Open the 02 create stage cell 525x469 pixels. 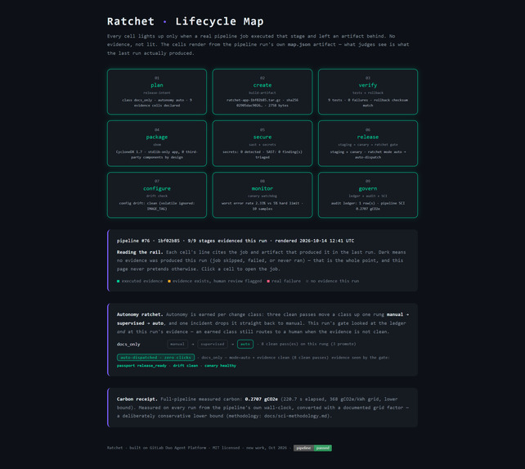pos(262,92)
